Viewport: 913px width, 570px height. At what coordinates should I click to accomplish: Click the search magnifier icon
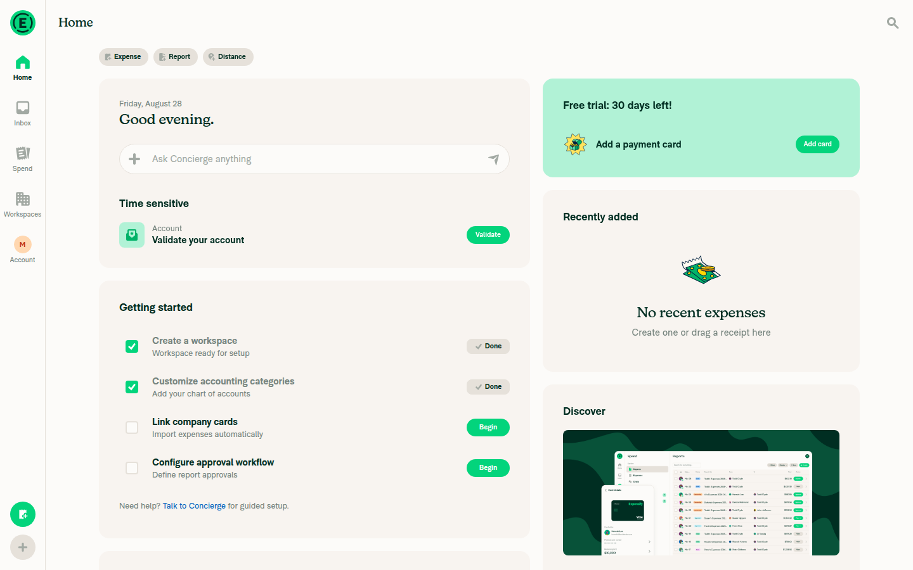893,23
